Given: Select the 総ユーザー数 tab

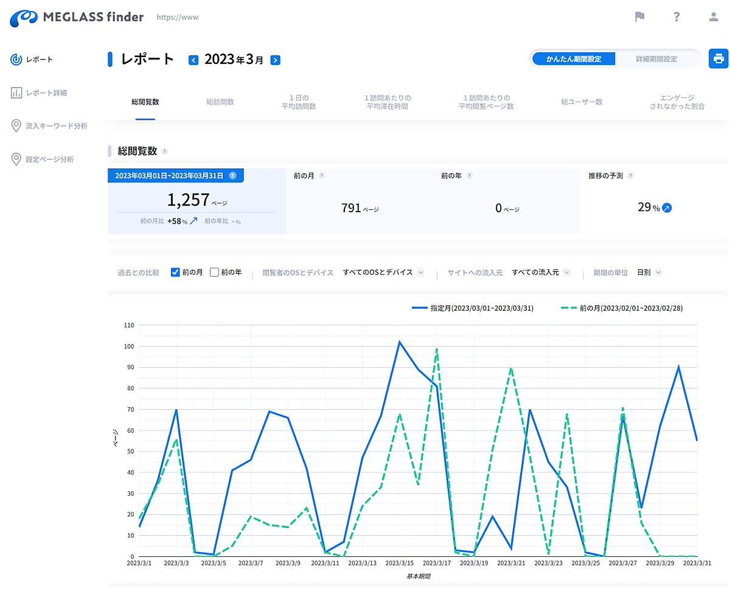Looking at the screenshot, I should (x=582, y=102).
